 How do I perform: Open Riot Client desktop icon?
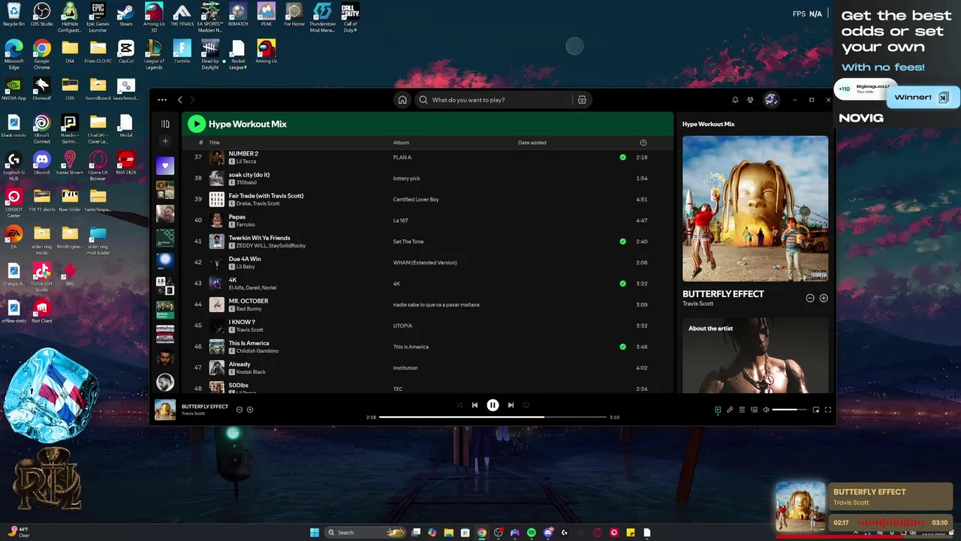(42, 310)
